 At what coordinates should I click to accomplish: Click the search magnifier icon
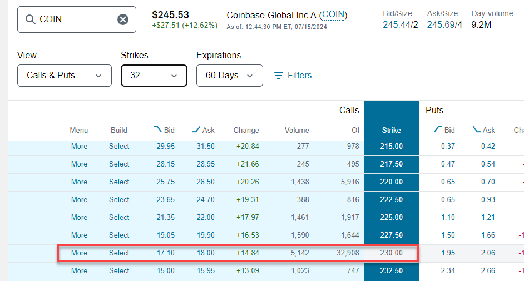coord(31,19)
